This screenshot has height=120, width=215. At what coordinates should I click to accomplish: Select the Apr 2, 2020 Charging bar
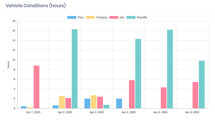tap(62, 102)
